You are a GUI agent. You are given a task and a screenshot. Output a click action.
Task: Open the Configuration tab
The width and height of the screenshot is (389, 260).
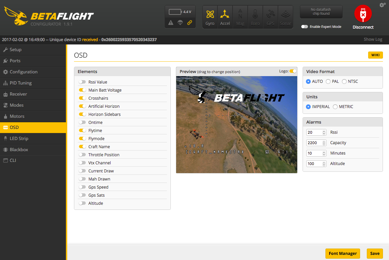pos(33,72)
